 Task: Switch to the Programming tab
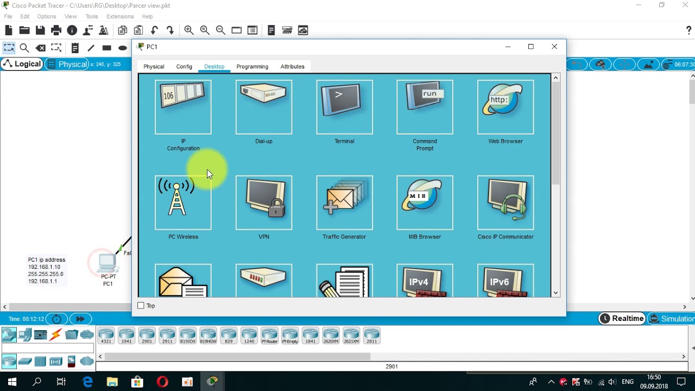252,66
